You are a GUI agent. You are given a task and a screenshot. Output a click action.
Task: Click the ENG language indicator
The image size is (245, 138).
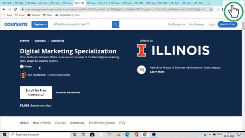(219, 135)
